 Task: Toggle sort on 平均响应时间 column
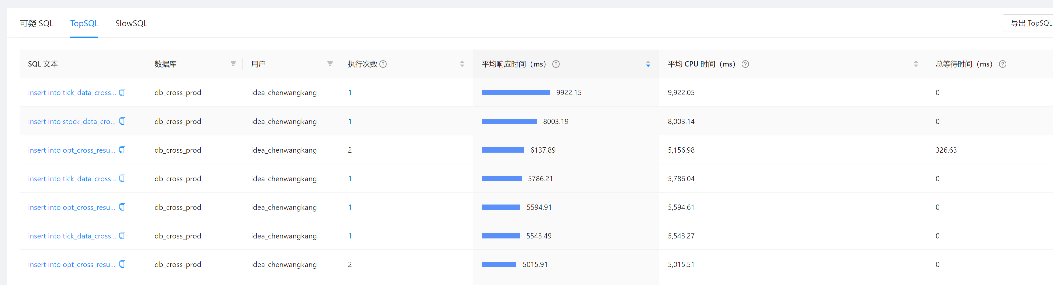[x=648, y=64]
